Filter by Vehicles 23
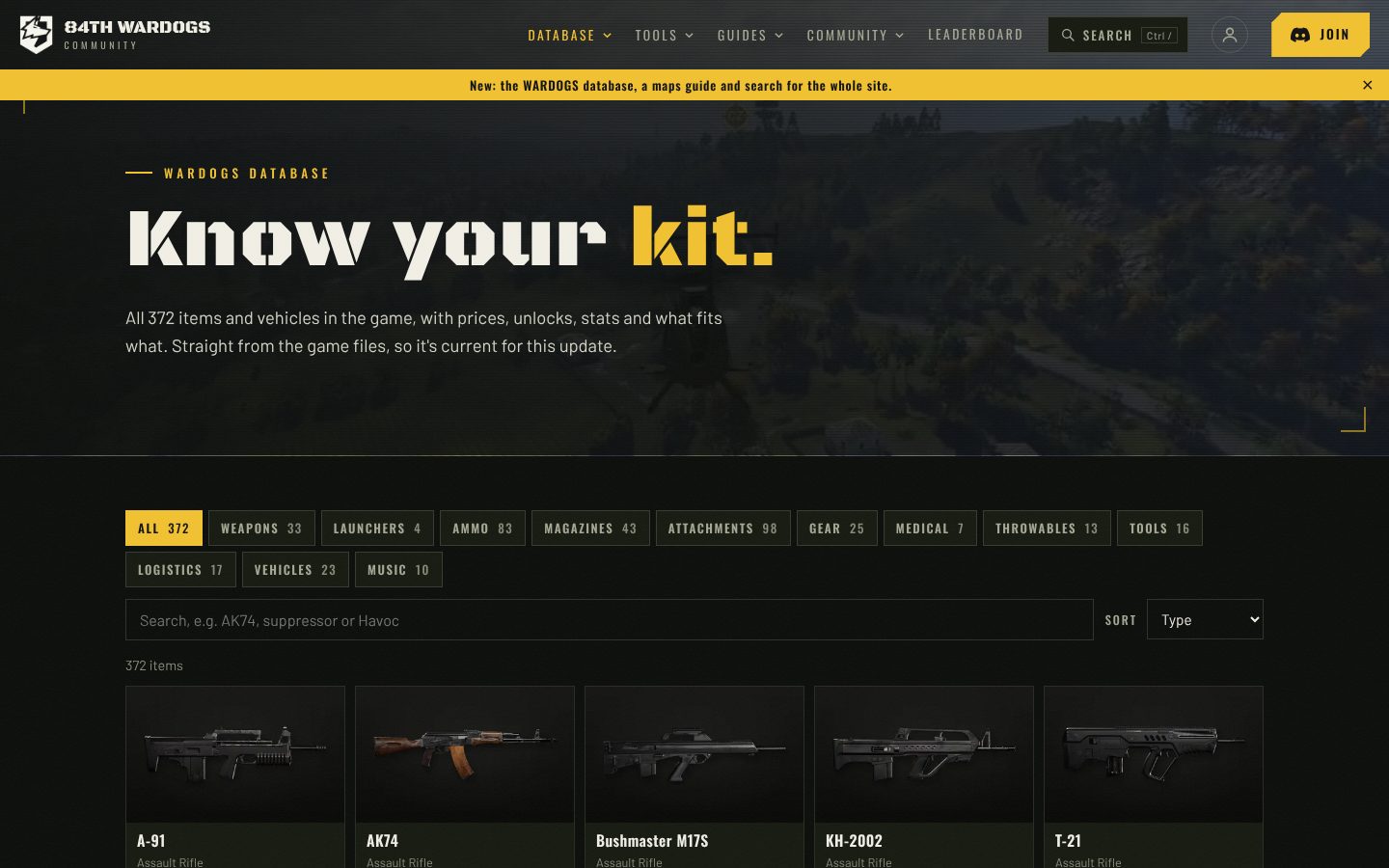Viewport: 1389px width, 868px height. 295,569
